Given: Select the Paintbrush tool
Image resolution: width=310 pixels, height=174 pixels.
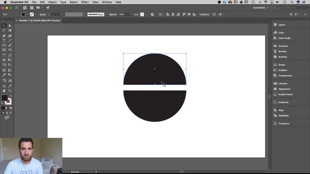Looking at the screenshot, I should tap(10, 45).
